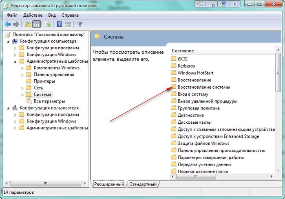Click the right pane horizontal scrollbar thumb
This screenshot has height=199, width=285.
(196, 177)
